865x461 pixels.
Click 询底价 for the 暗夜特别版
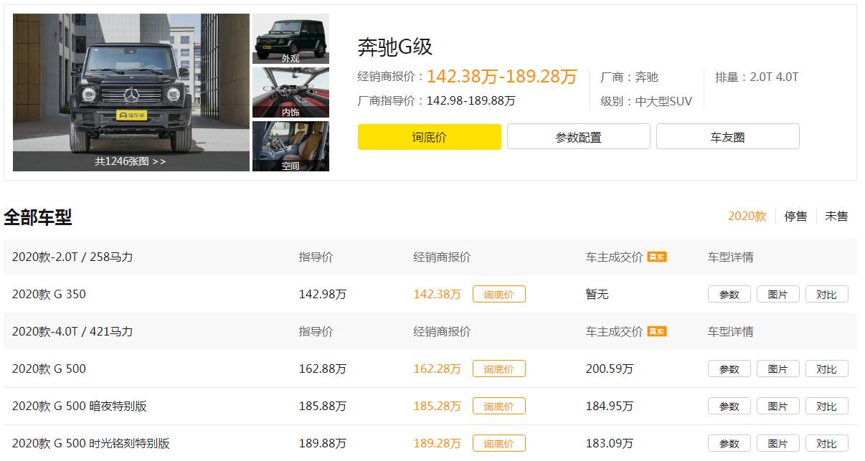[x=498, y=406]
